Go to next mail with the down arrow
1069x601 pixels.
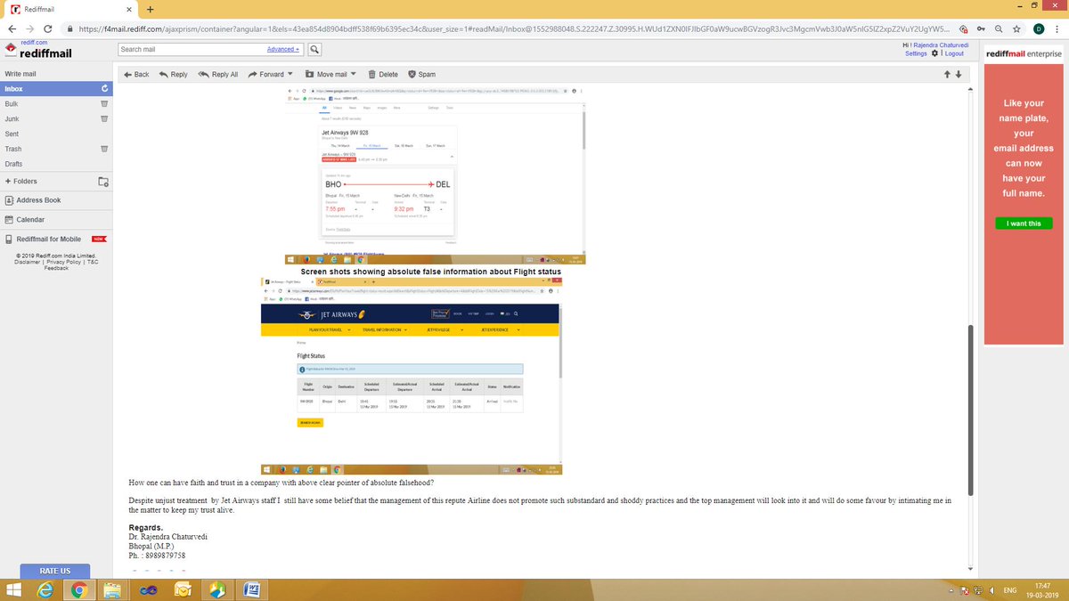(x=958, y=74)
